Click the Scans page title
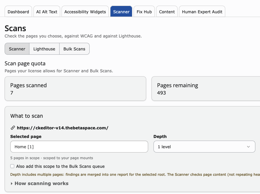This screenshot has width=260, height=194. pyautogui.click(x=15, y=28)
